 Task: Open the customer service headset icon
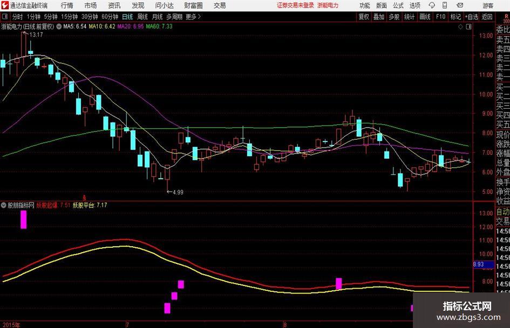[432, 5]
